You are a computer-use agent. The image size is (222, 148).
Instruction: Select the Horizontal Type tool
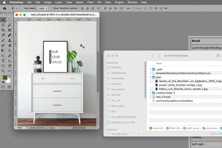pyautogui.click(x=3, y=61)
